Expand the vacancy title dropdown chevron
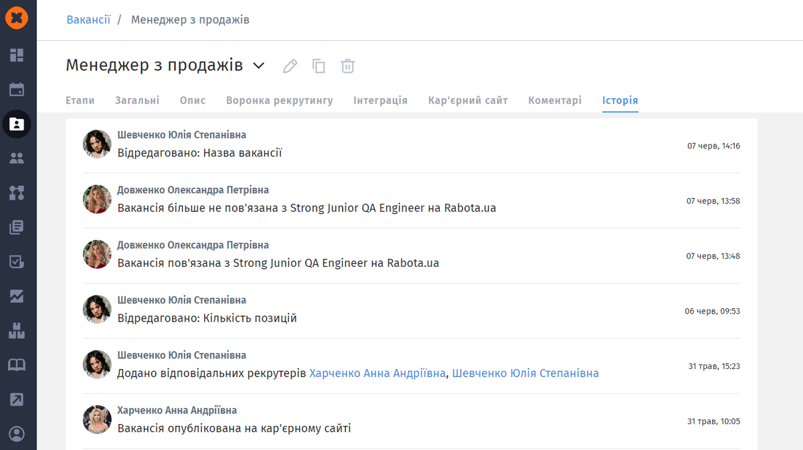Screen dimensions: 803x450 point(258,66)
